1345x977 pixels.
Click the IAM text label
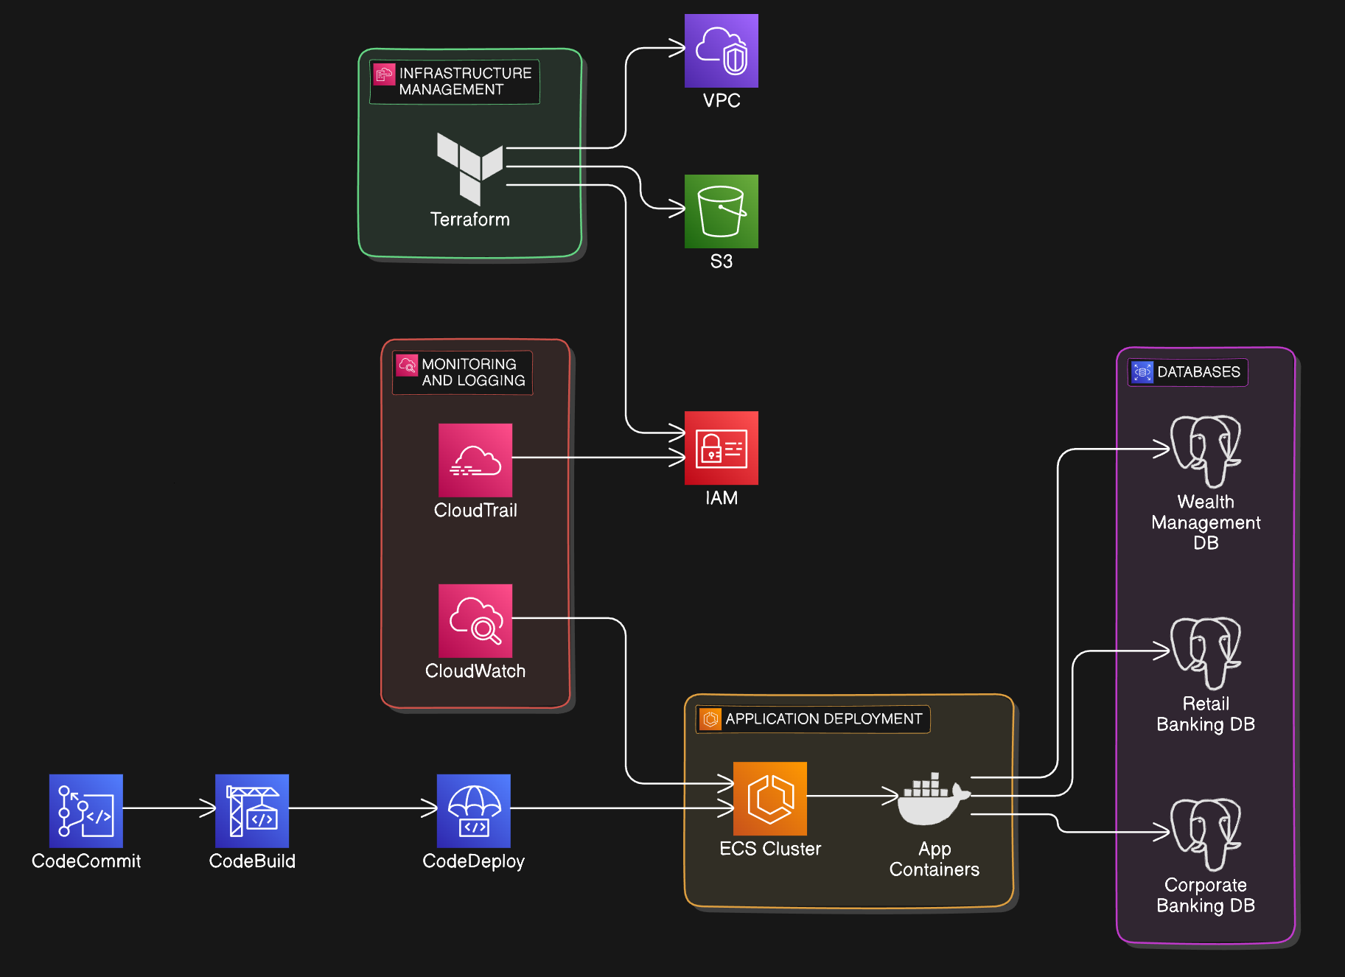[x=722, y=498]
